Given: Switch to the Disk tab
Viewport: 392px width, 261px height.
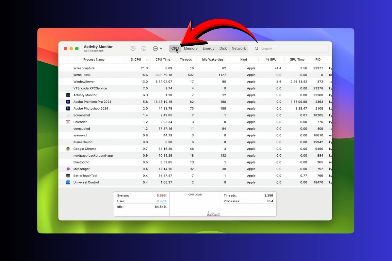Looking at the screenshot, I should coord(223,48).
